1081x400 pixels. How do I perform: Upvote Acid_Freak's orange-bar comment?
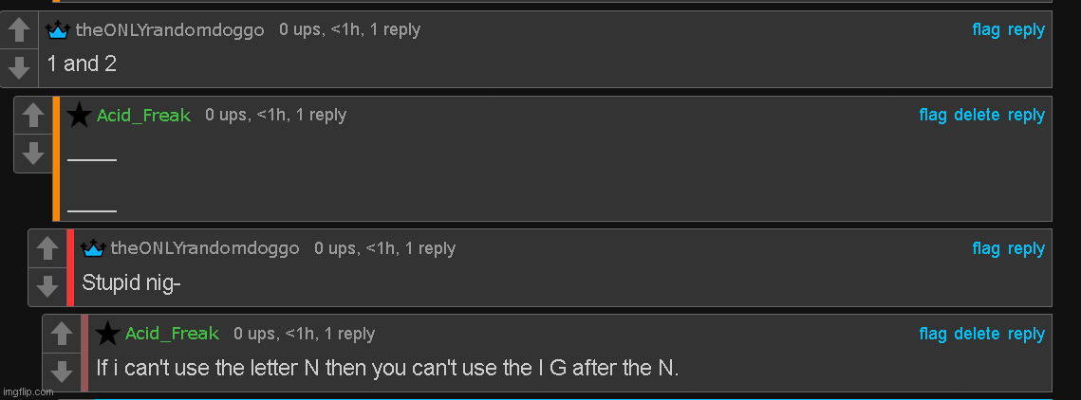(x=33, y=116)
